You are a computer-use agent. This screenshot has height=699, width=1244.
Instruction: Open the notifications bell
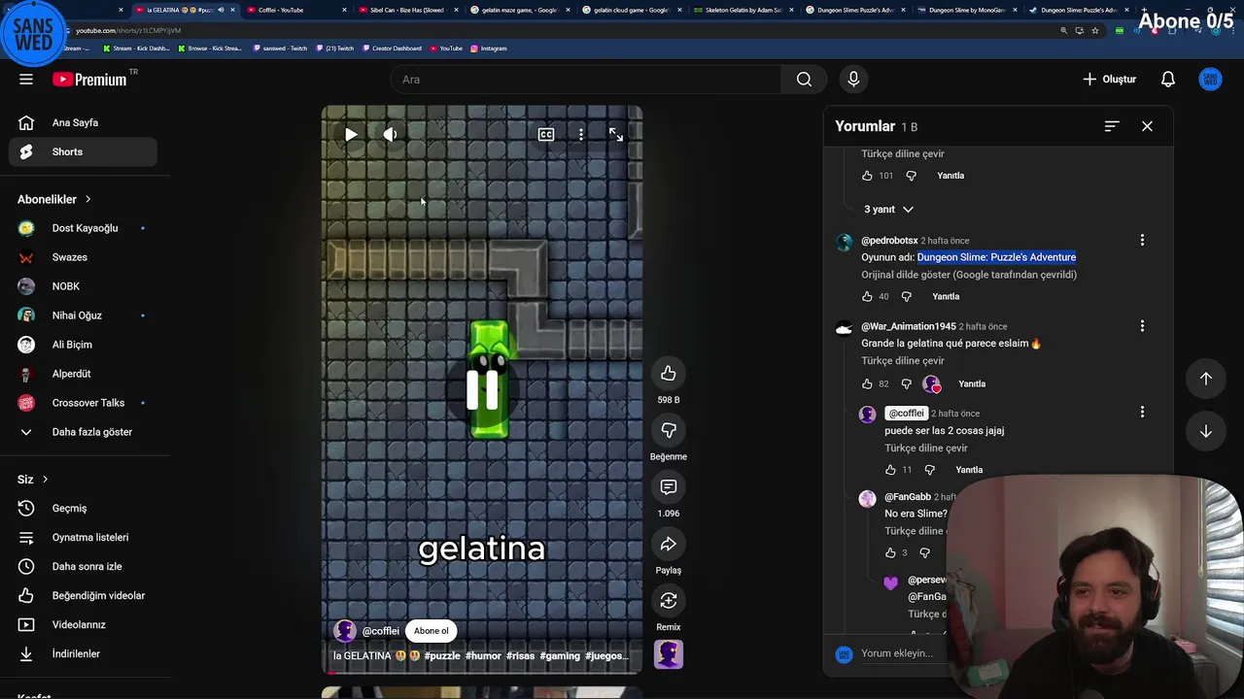(1168, 80)
